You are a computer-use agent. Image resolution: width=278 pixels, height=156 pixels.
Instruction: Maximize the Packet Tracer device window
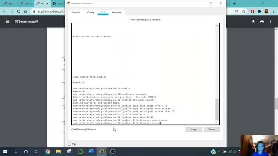tap(211, 3)
